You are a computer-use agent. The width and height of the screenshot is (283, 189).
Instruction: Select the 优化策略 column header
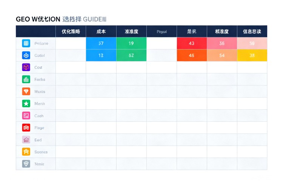pyautogui.click(x=71, y=31)
